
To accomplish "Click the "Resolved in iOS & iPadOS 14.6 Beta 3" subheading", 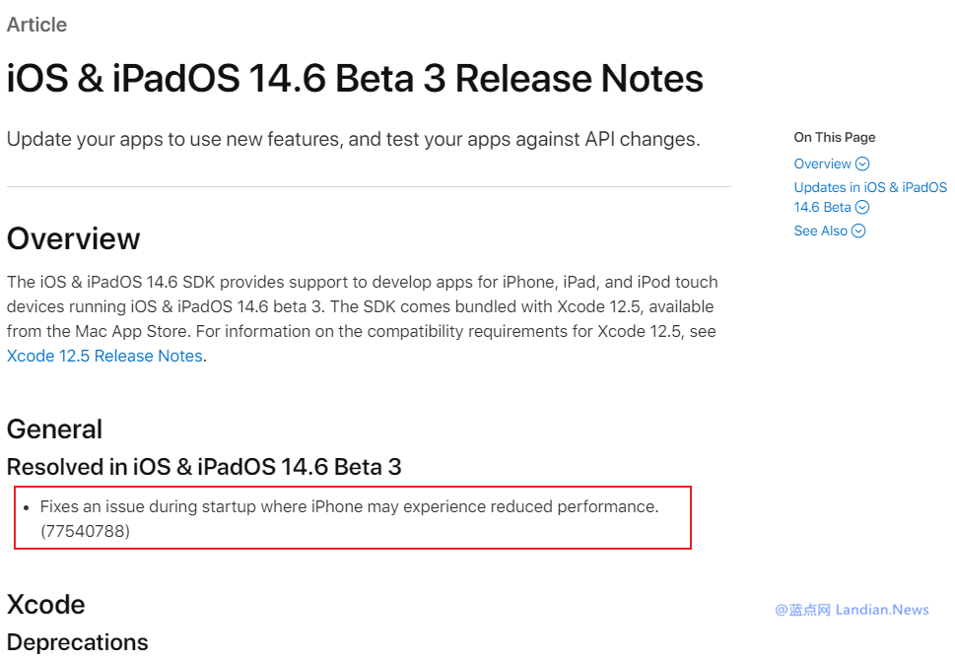I will [x=204, y=467].
